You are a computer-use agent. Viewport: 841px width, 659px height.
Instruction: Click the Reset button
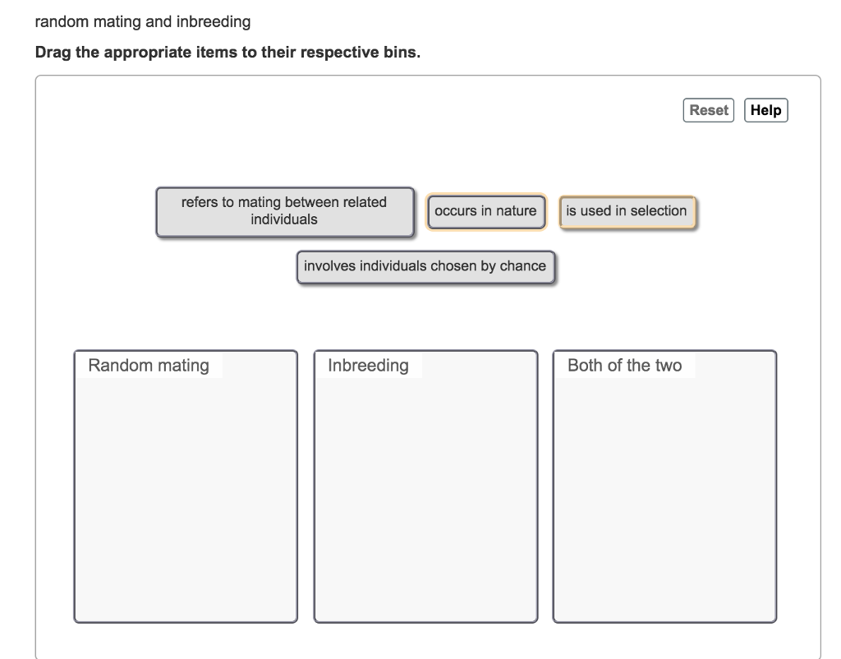(708, 110)
